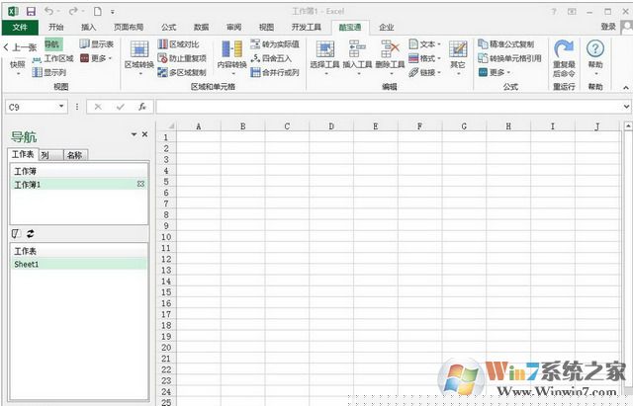This screenshot has height=406, width=633.
Task: Switch to the 开发工具 Developer tab
Action: pos(306,27)
